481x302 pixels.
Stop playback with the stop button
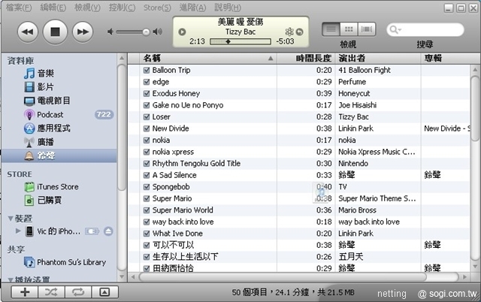55,32
